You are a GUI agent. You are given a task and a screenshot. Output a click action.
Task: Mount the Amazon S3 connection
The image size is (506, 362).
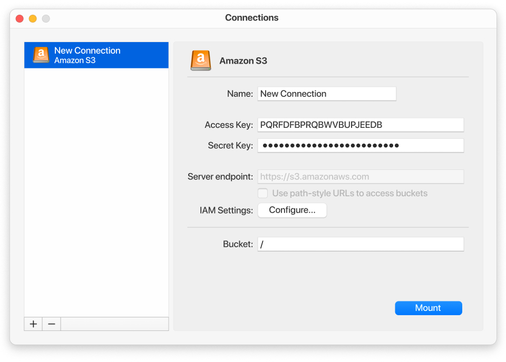click(428, 308)
